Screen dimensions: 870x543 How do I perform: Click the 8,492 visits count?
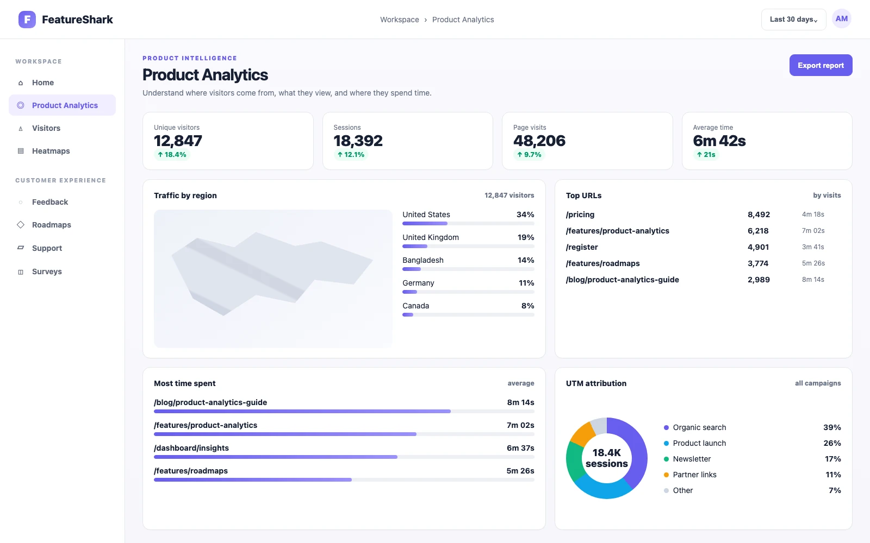[759, 214]
